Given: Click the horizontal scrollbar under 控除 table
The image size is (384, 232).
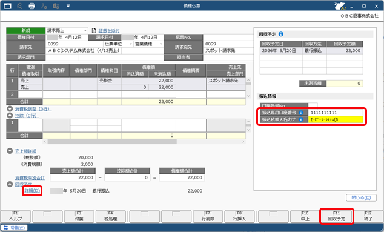Looking at the screenshot, I should click(112, 142).
